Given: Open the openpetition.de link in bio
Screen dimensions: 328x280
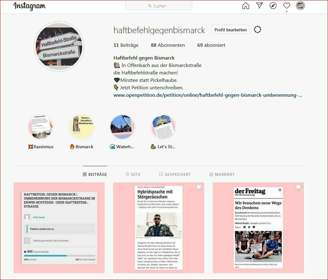Looking at the screenshot, I should [x=208, y=95].
